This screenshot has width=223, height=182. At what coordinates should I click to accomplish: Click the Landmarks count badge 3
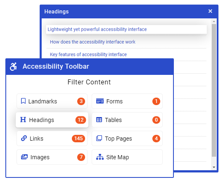[x=81, y=101]
